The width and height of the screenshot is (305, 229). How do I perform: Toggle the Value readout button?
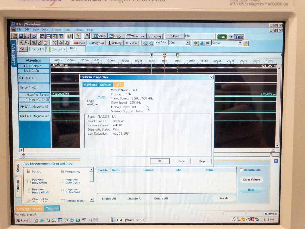(x=131, y=43)
